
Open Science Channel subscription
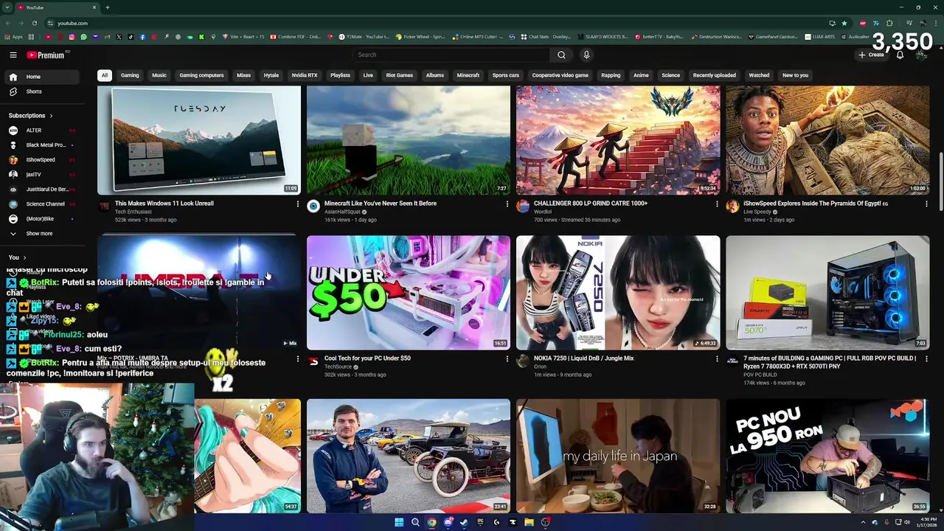(x=45, y=204)
